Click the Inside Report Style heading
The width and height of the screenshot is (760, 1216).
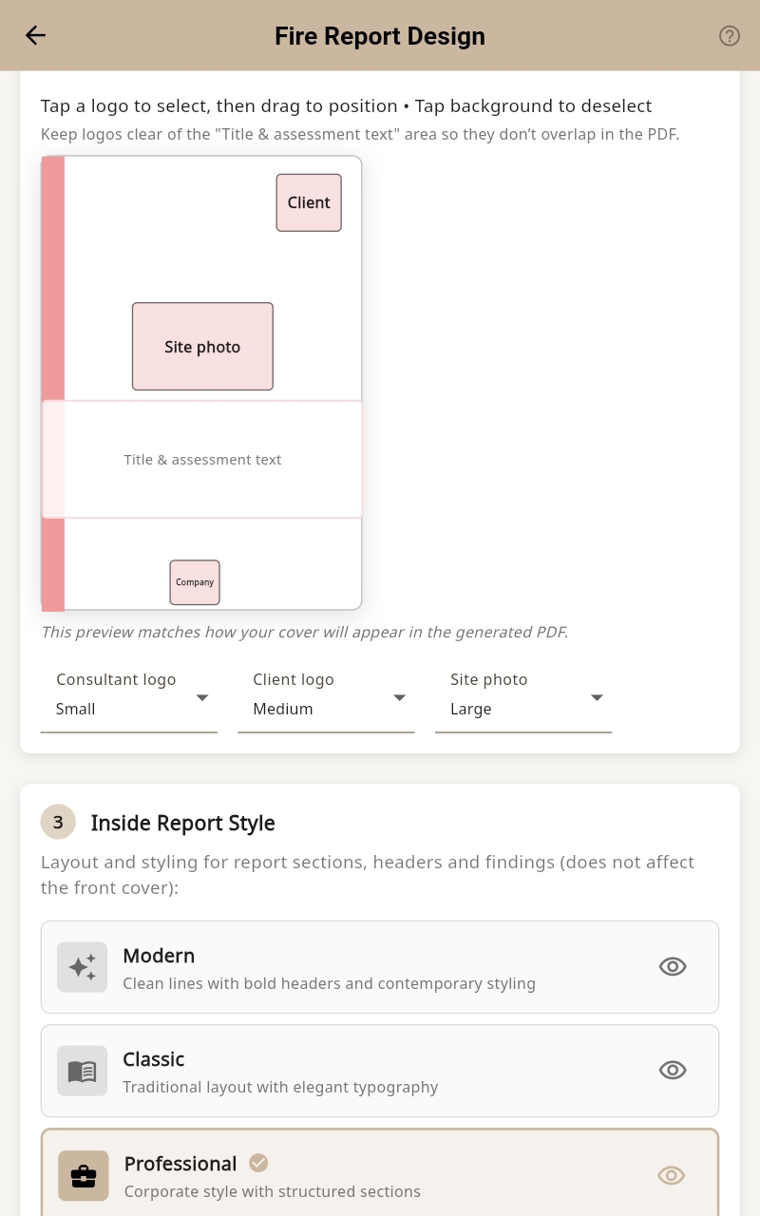[183, 823]
